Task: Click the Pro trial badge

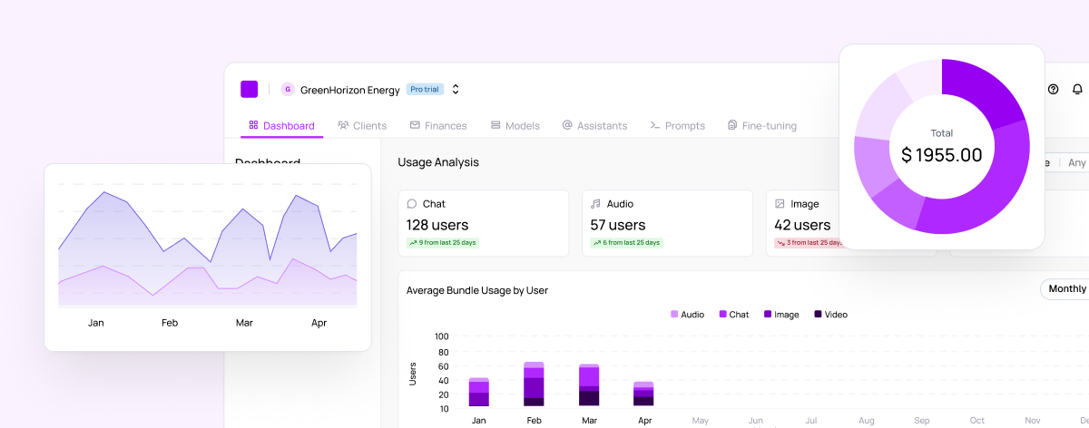Action: tap(425, 89)
